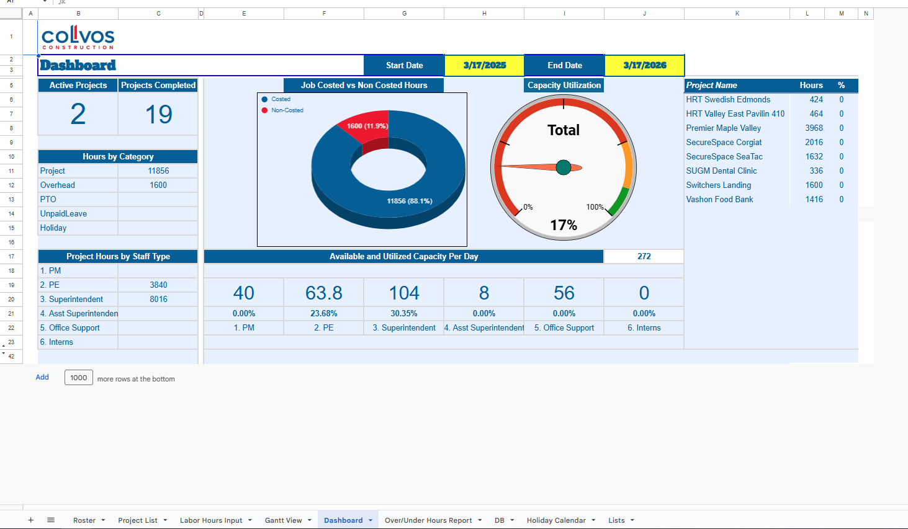Screen dimensions: 908x529
Task: Open the Dashboard tab dropdown arrow
Action: click(x=371, y=520)
